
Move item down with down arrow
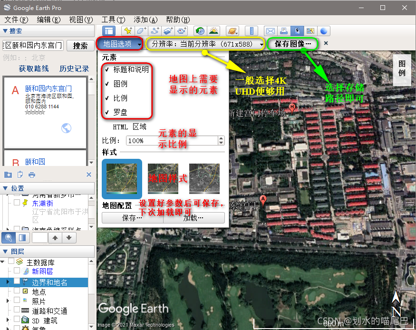tap(69, 238)
